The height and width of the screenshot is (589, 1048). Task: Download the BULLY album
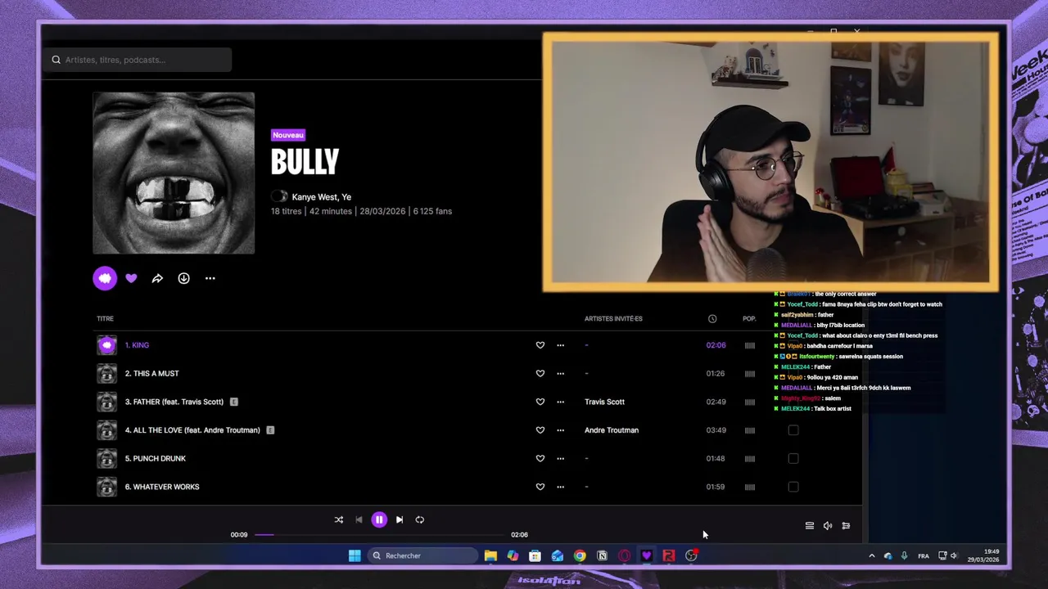pyautogui.click(x=183, y=278)
